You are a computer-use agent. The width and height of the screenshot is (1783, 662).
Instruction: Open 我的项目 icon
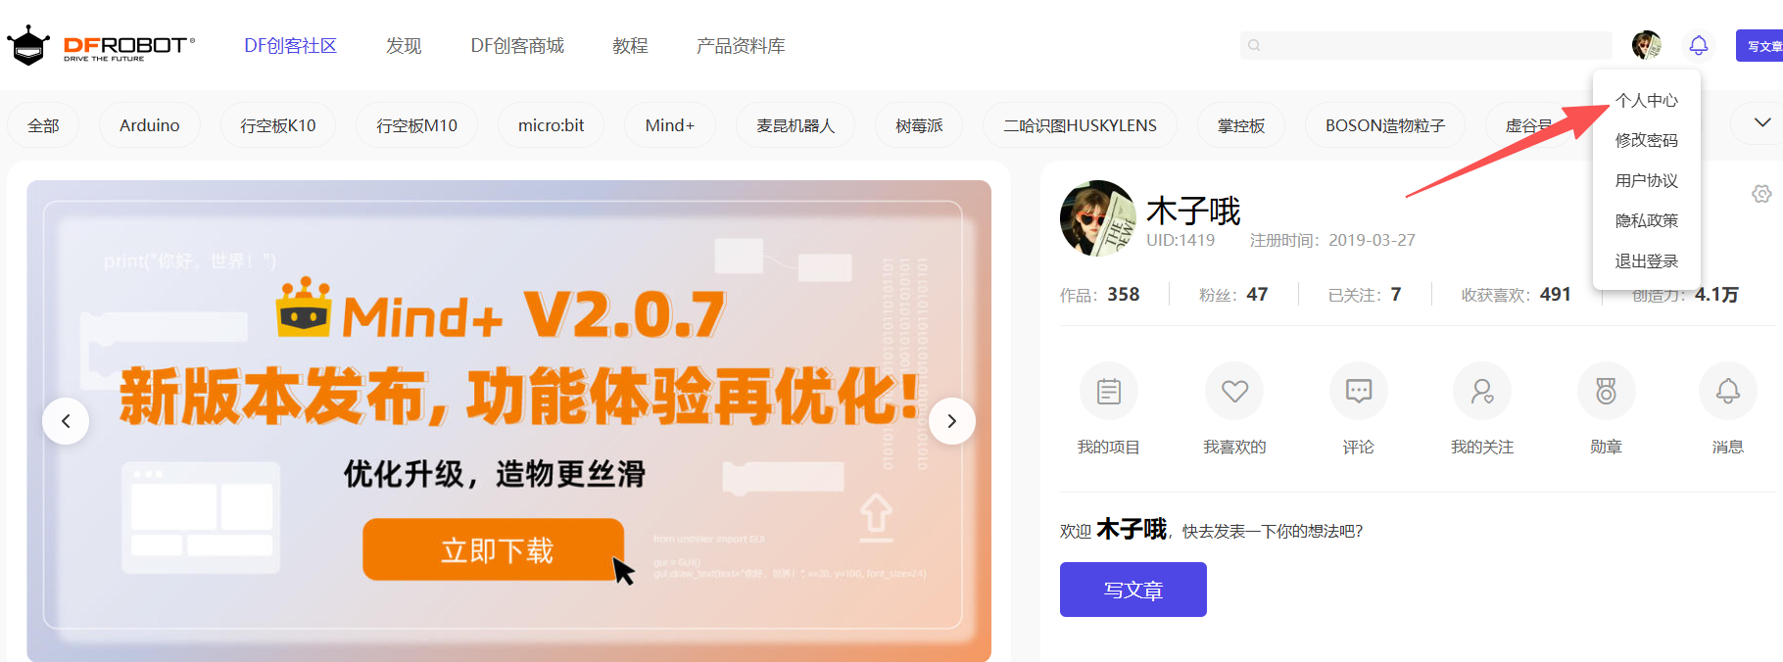click(x=1109, y=392)
